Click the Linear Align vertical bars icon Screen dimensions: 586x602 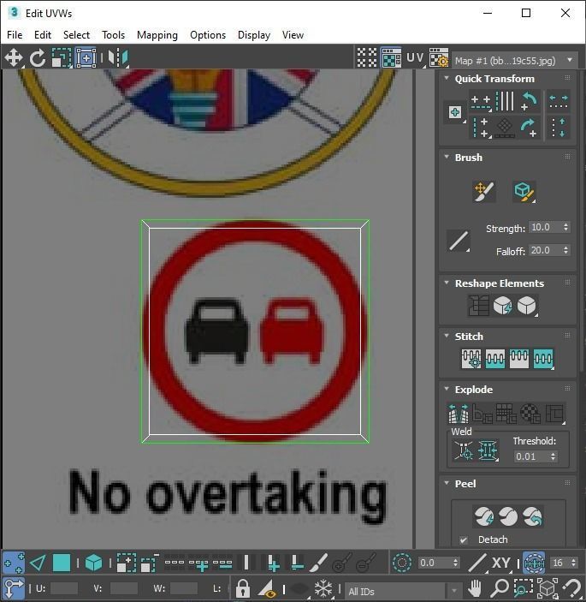(505, 101)
